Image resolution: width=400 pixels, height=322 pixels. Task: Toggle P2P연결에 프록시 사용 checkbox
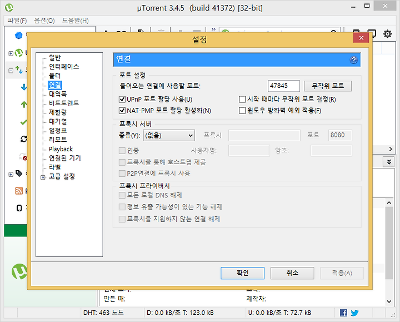122,174
